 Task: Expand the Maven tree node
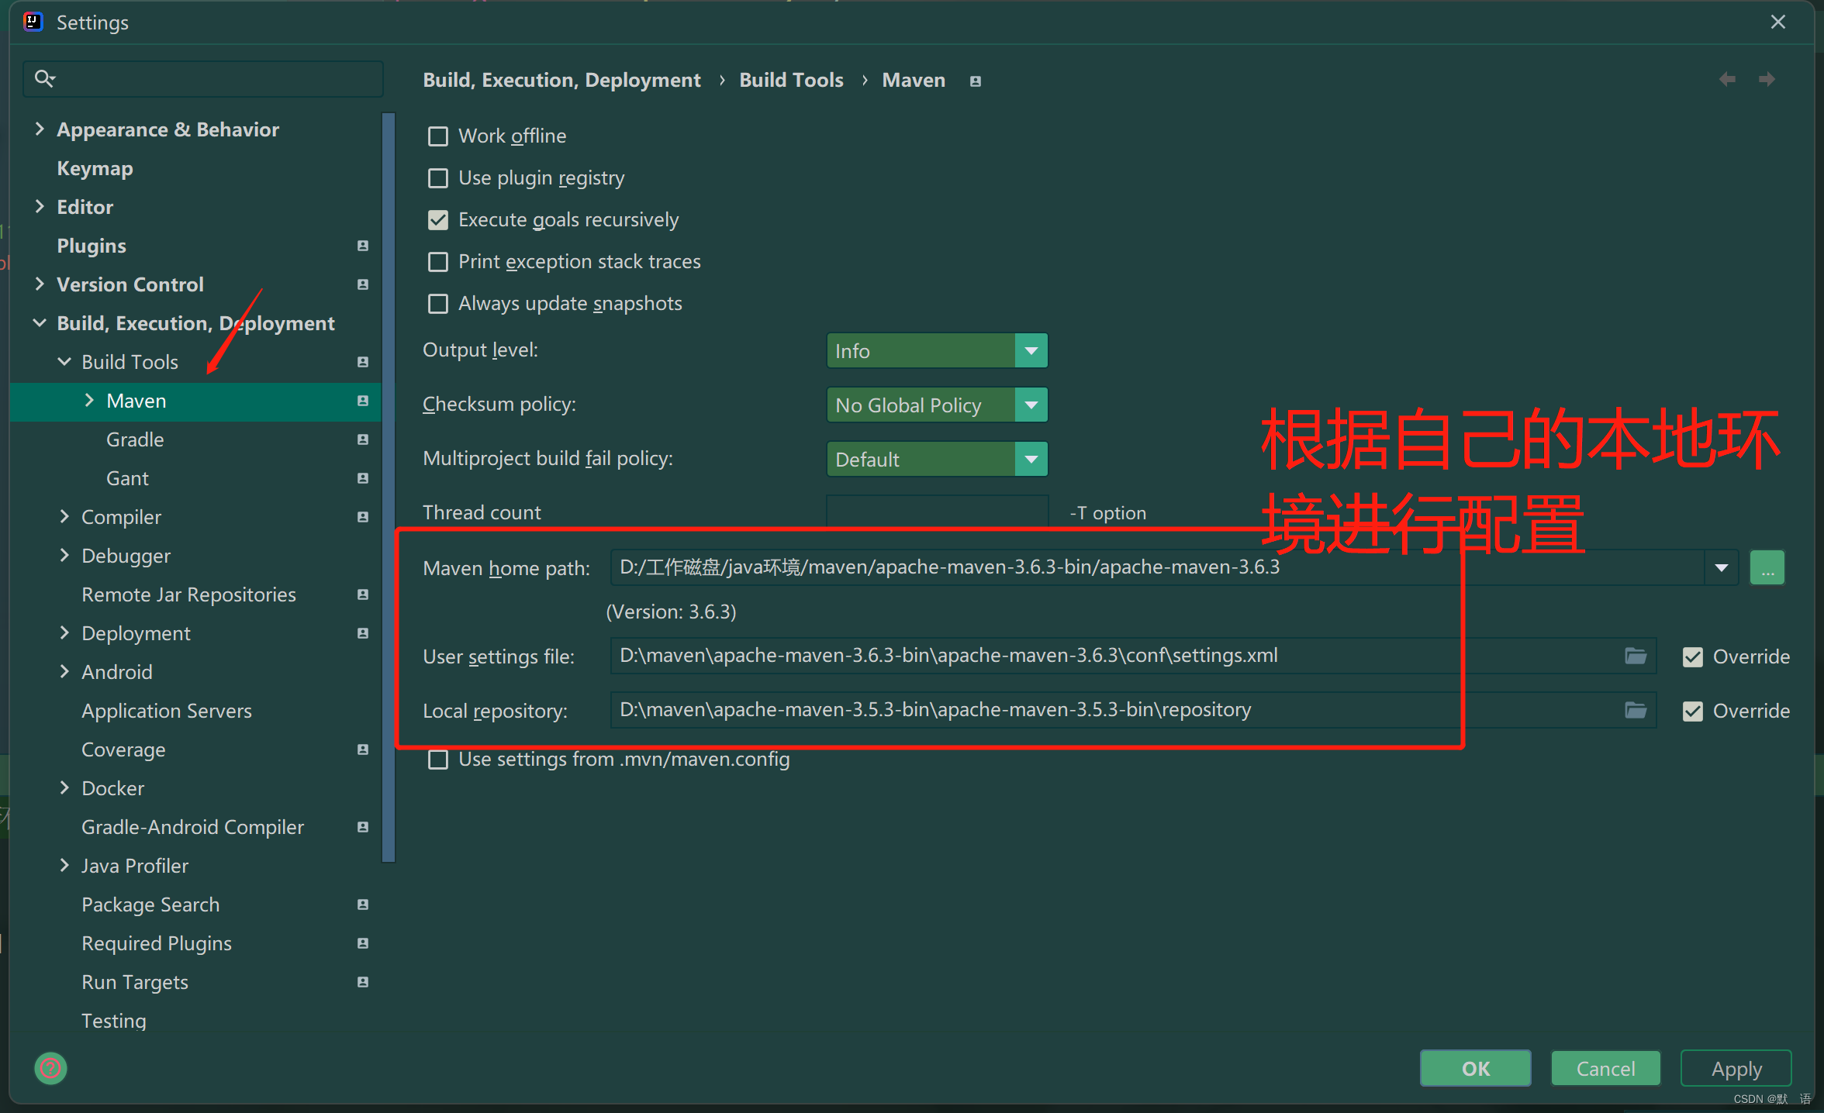[x=89, y=401]
